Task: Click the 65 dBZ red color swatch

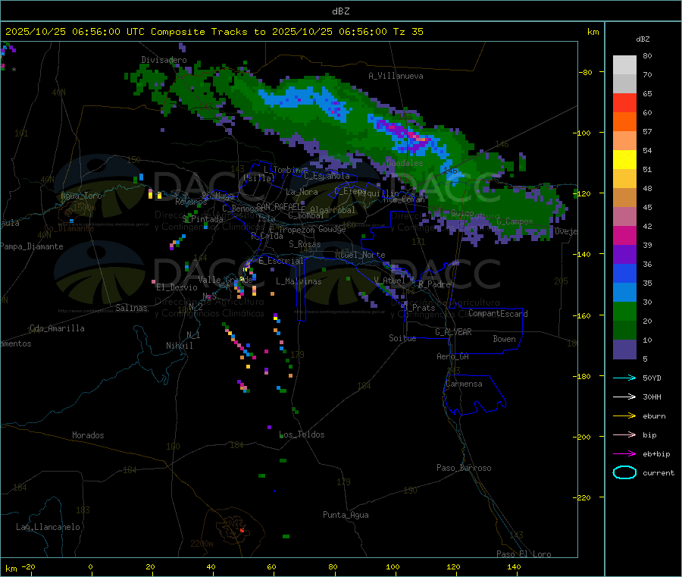Action: (x=624, y=102)
